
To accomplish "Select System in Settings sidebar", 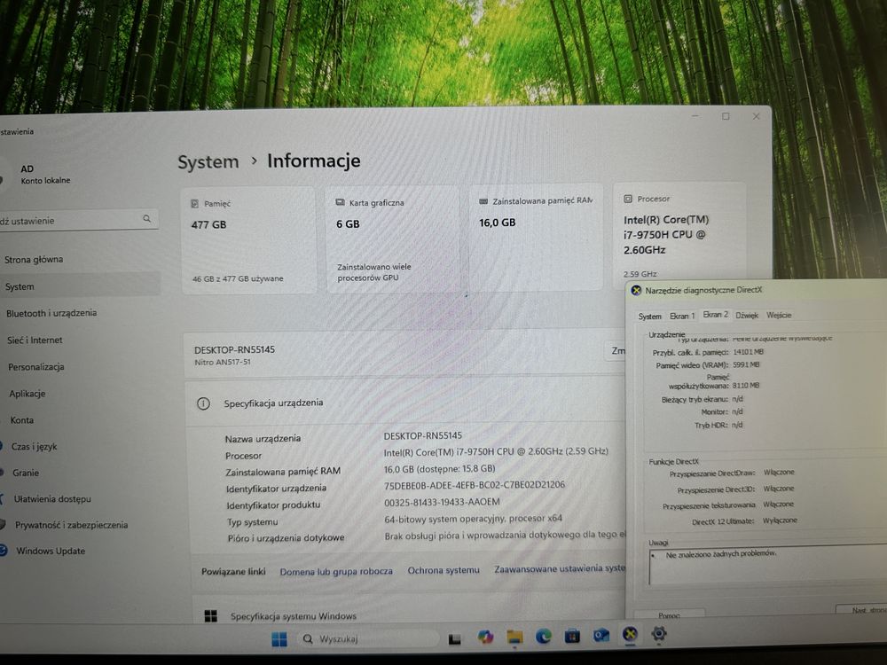I will click(80, 286).
